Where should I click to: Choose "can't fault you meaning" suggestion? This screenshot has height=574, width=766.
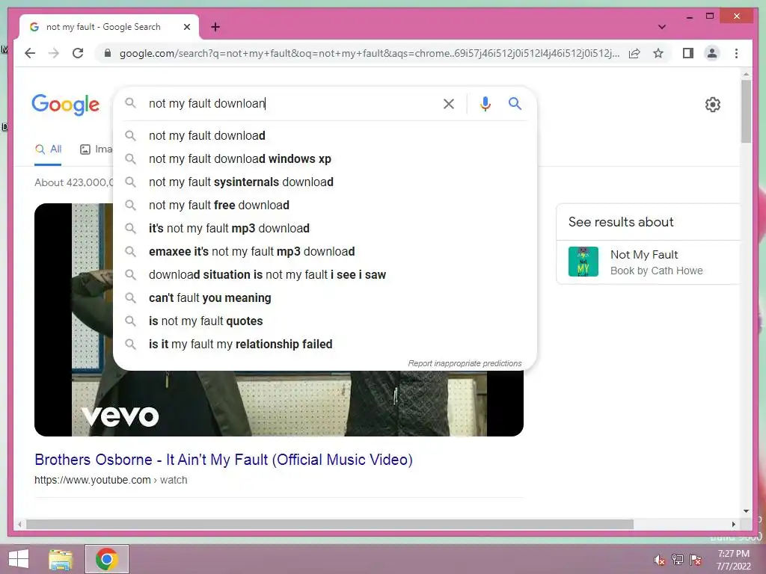pyautogui.click(x=325, y=297)
